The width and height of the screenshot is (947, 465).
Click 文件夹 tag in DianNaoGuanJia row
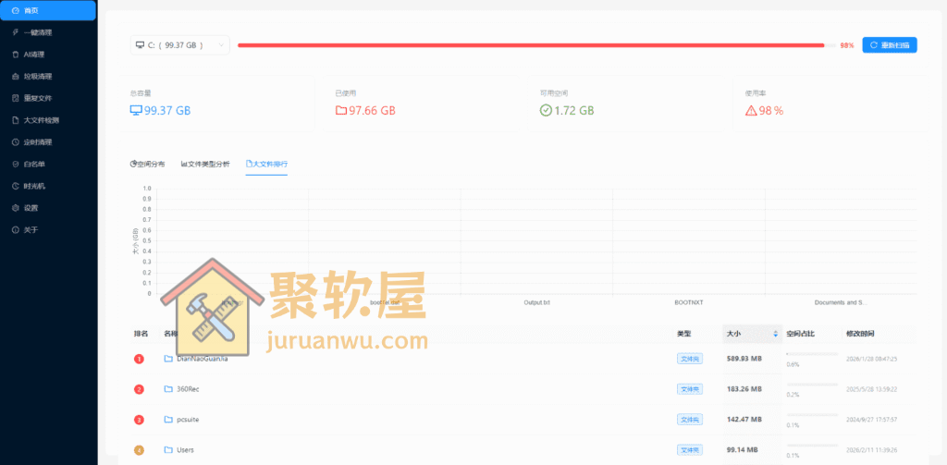click(x=690, y=359)
